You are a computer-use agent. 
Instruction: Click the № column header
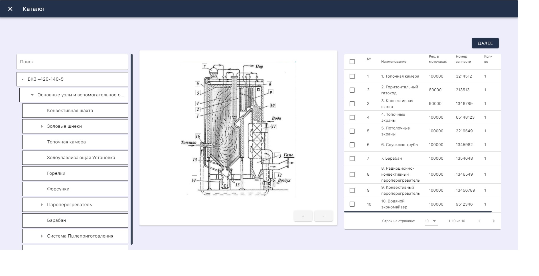[369, 59]
